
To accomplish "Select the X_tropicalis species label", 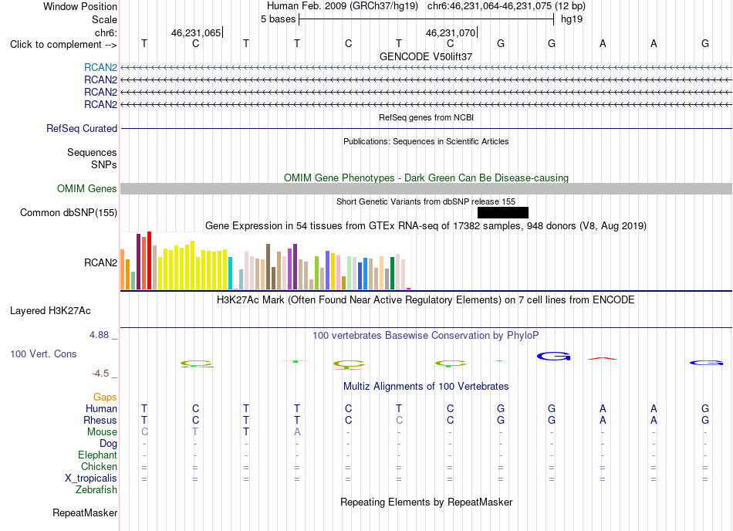I will 91,479.
